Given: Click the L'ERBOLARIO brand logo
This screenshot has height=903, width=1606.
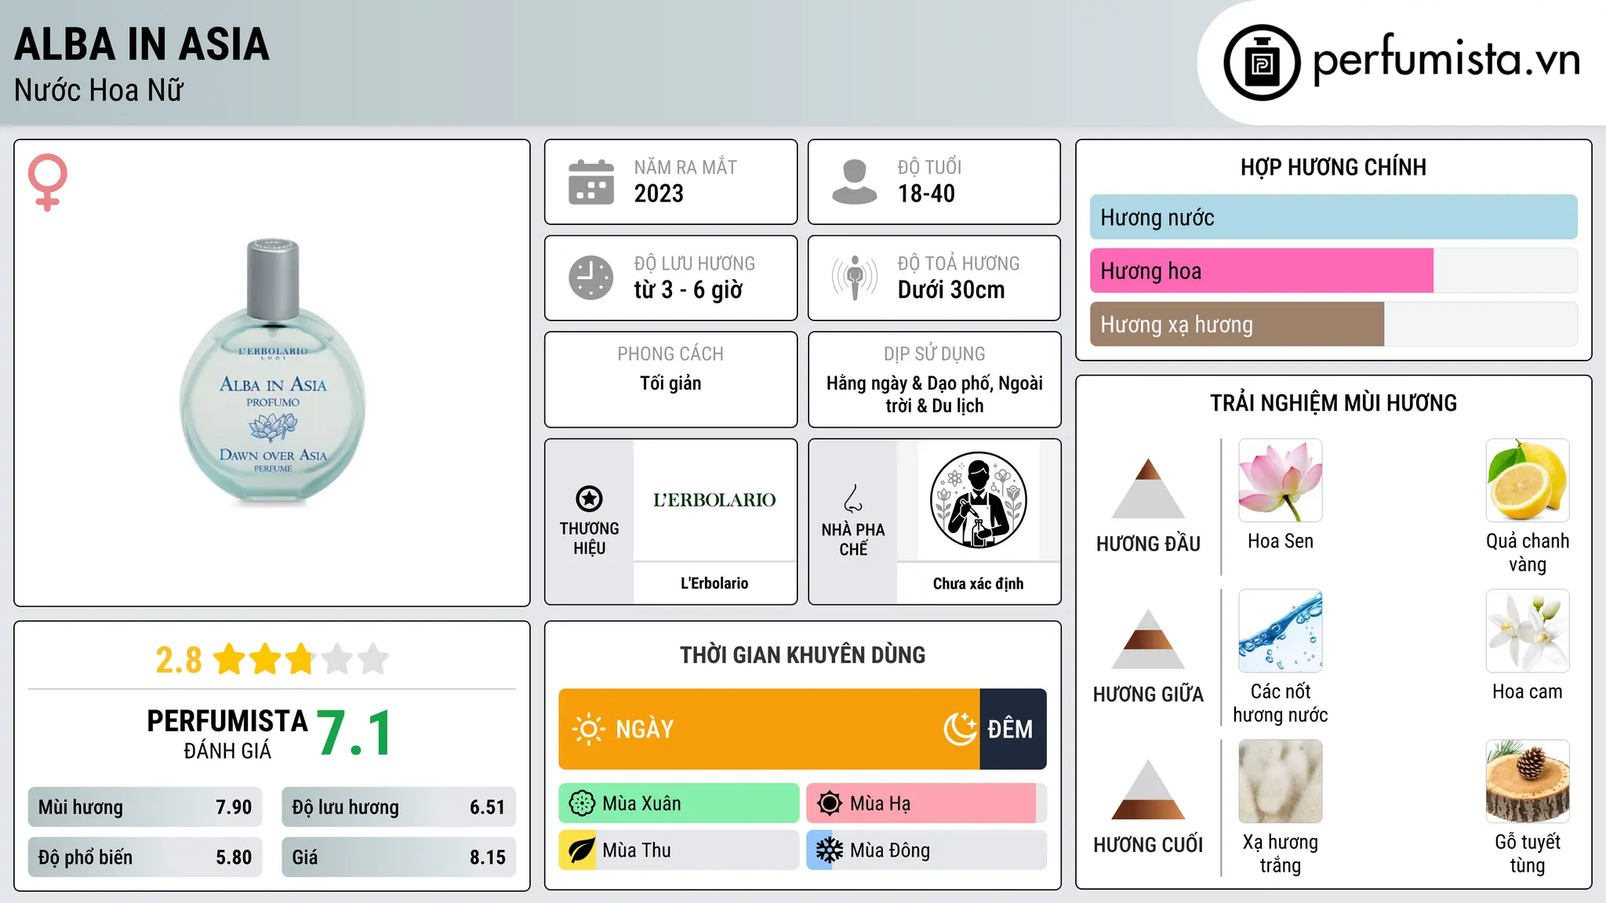Looking at the screenshot, I should tap(714, 499).
